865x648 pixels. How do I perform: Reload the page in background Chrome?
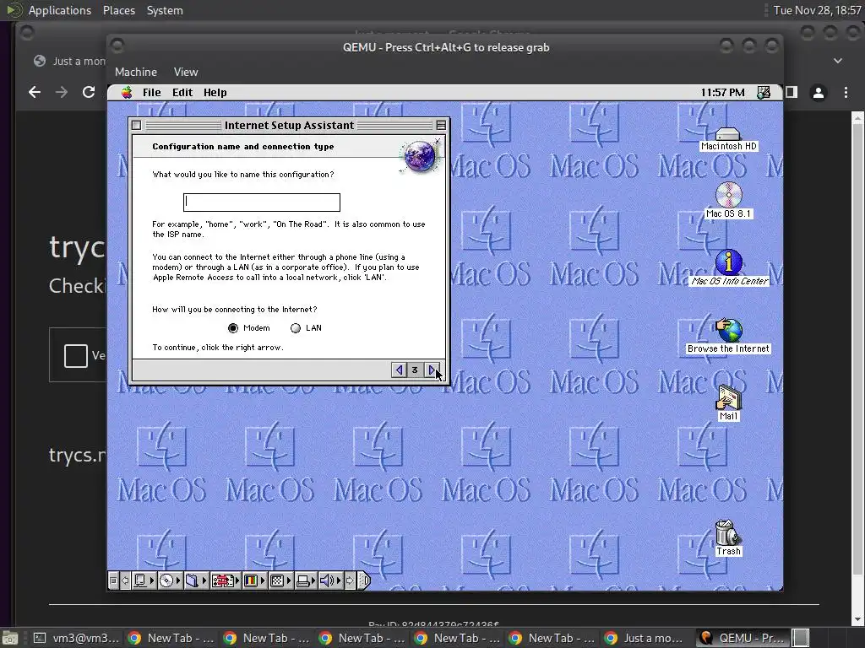coord(88,92)
